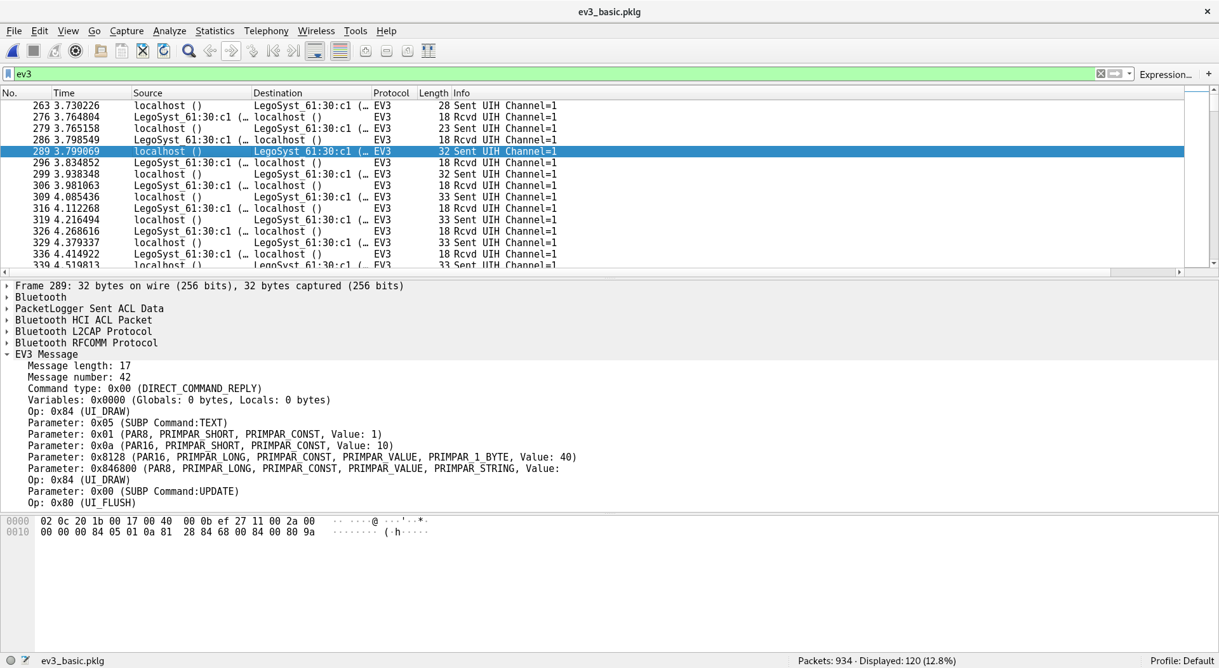1219x668 pixels.
Task: Go to specified packet icon
Action: point(252,51)
